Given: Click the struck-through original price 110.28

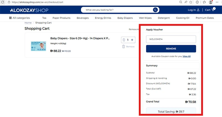Looking at the screenshot, I should (x=66, y=51).
